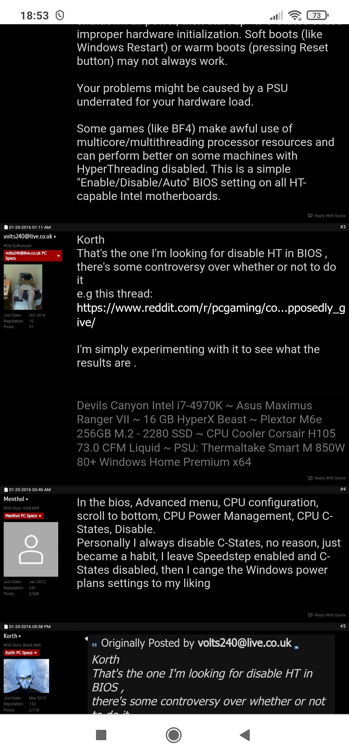Open post icon beside 01-20-2016 03:40 AM
Viewport: 349px width, 756px height.
[6, 489]
